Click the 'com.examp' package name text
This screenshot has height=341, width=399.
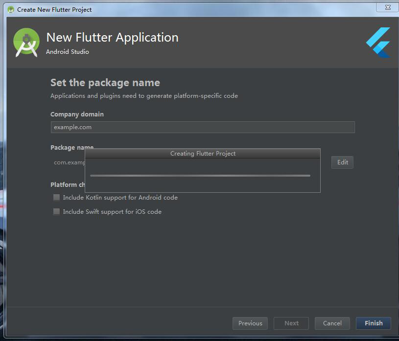(x=69, y=162)
